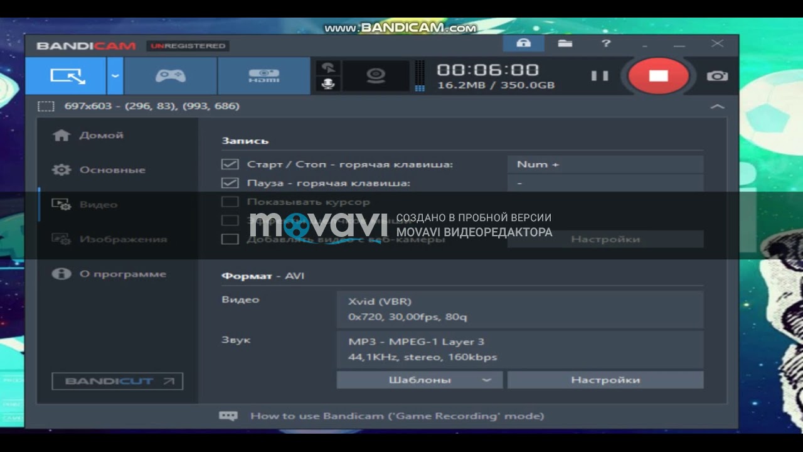Pause the current recording
The height and width of the screenshot is (452, 803).
[x=600, y=76]
